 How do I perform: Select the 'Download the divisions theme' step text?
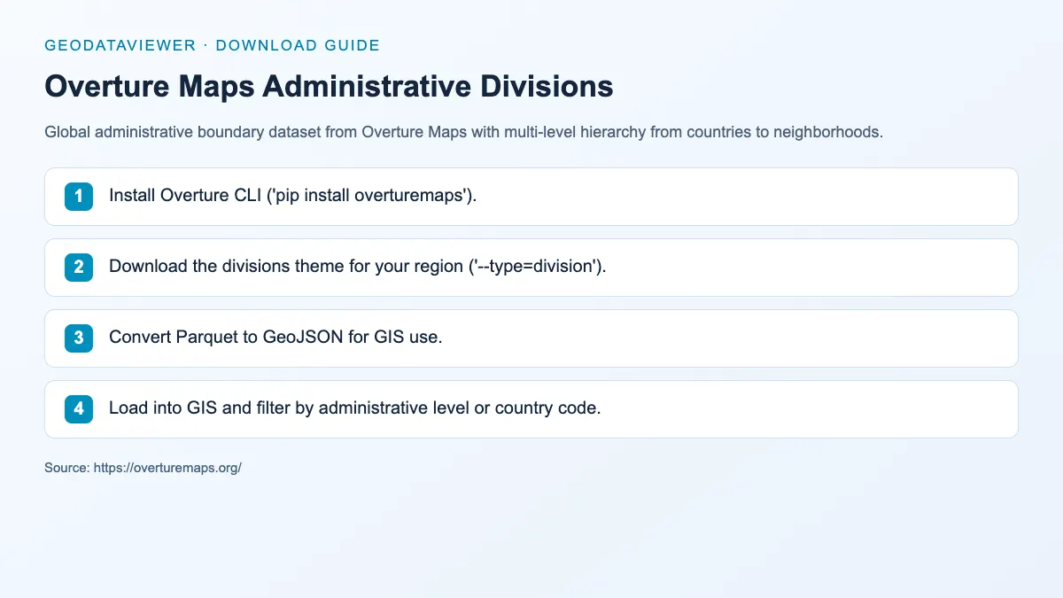pos(357,267)
